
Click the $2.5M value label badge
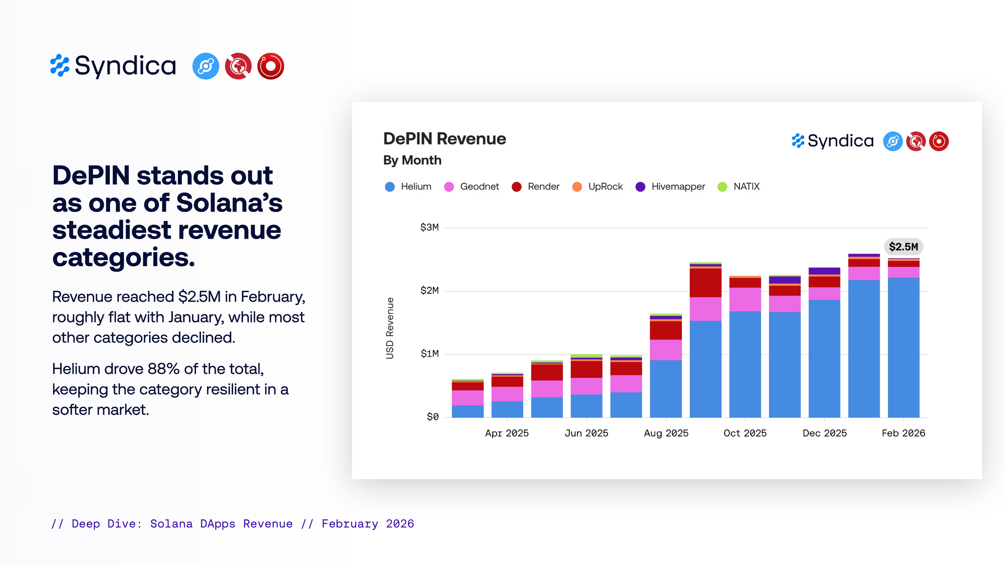[x=903, y=247]
